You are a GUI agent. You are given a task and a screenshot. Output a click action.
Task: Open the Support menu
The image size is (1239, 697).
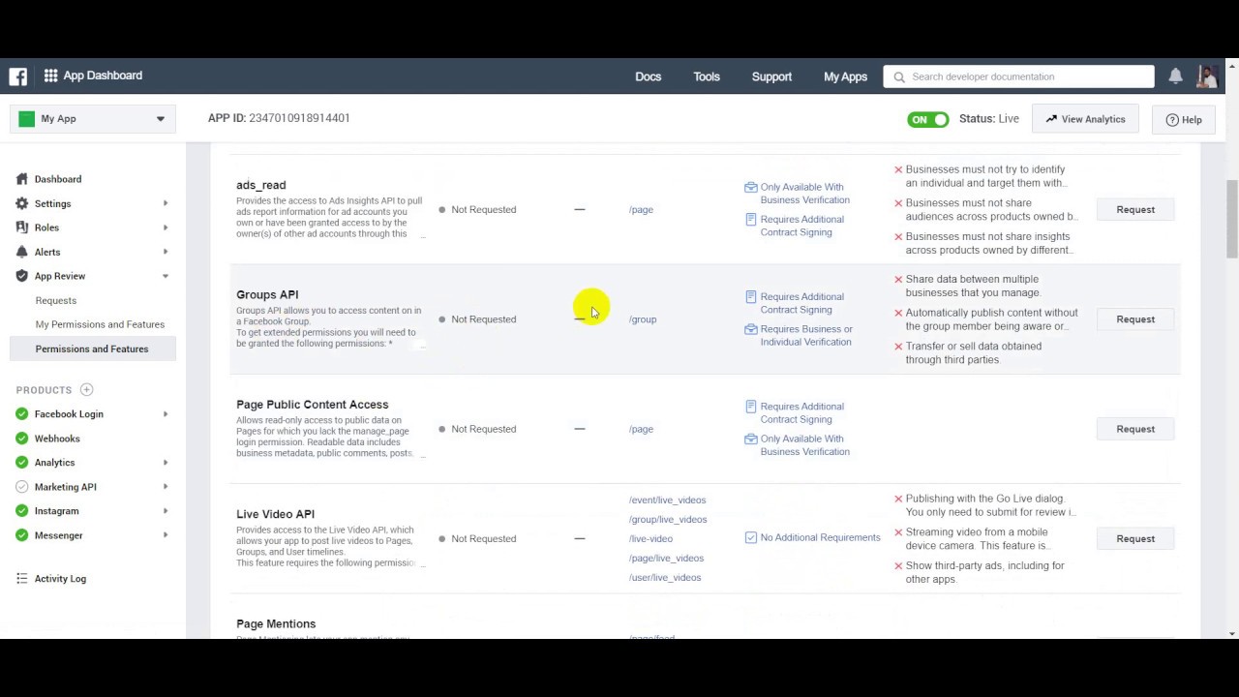(771, 76)
